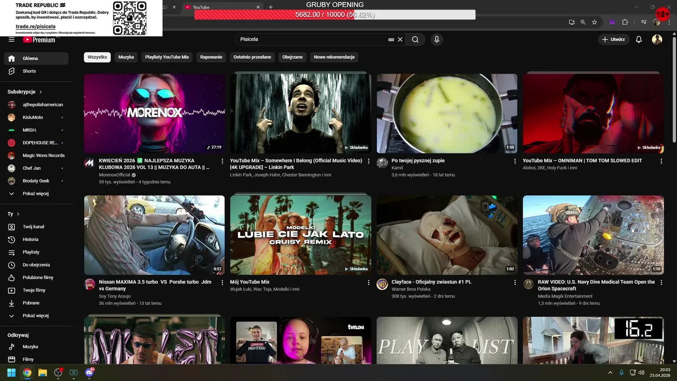Open a new browser tab with plus
Viewport: 677px width, 381px height.
[271, 7]
